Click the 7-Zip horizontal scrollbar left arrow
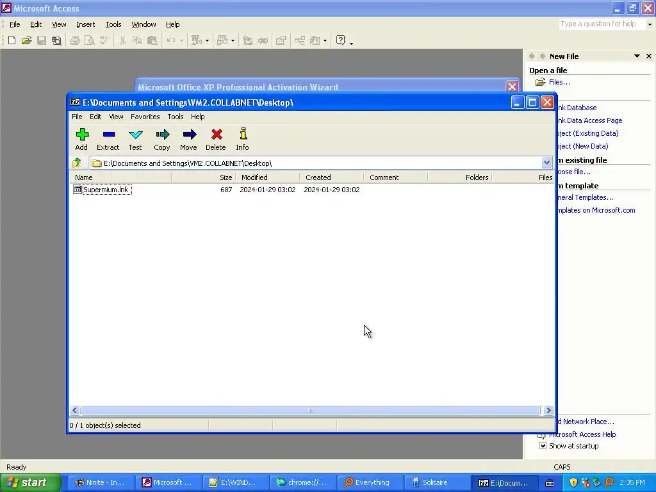This screenshot has width=656, height=492. (x=74, y=411)
